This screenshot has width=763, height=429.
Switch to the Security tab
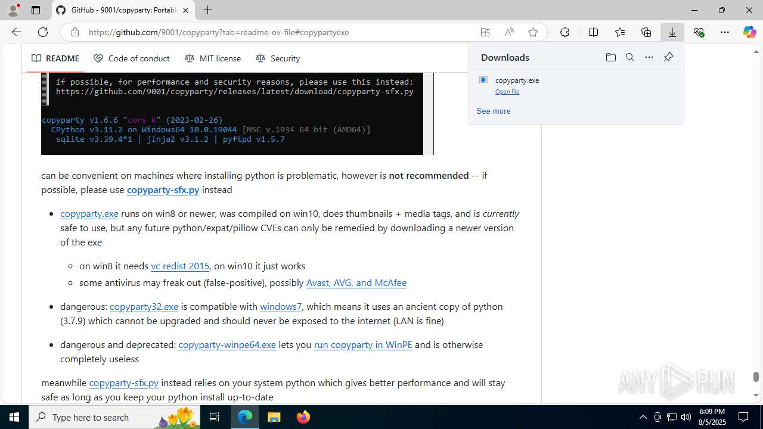(278, 58)
